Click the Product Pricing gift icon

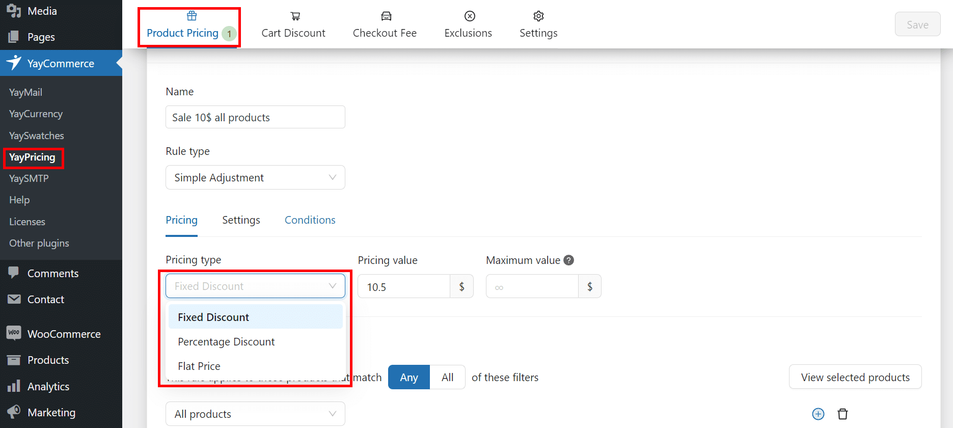click(x=192, y=16)
